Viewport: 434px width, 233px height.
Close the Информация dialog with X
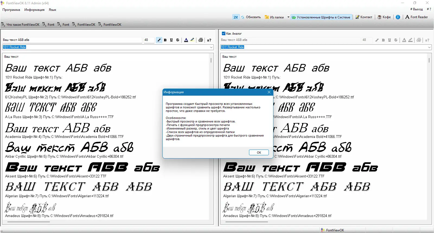point(269,92)
